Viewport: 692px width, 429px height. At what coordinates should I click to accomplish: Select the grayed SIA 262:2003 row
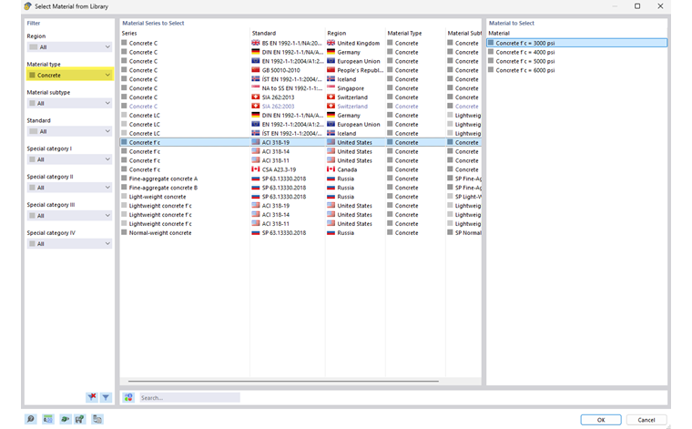tap(300, 106)
